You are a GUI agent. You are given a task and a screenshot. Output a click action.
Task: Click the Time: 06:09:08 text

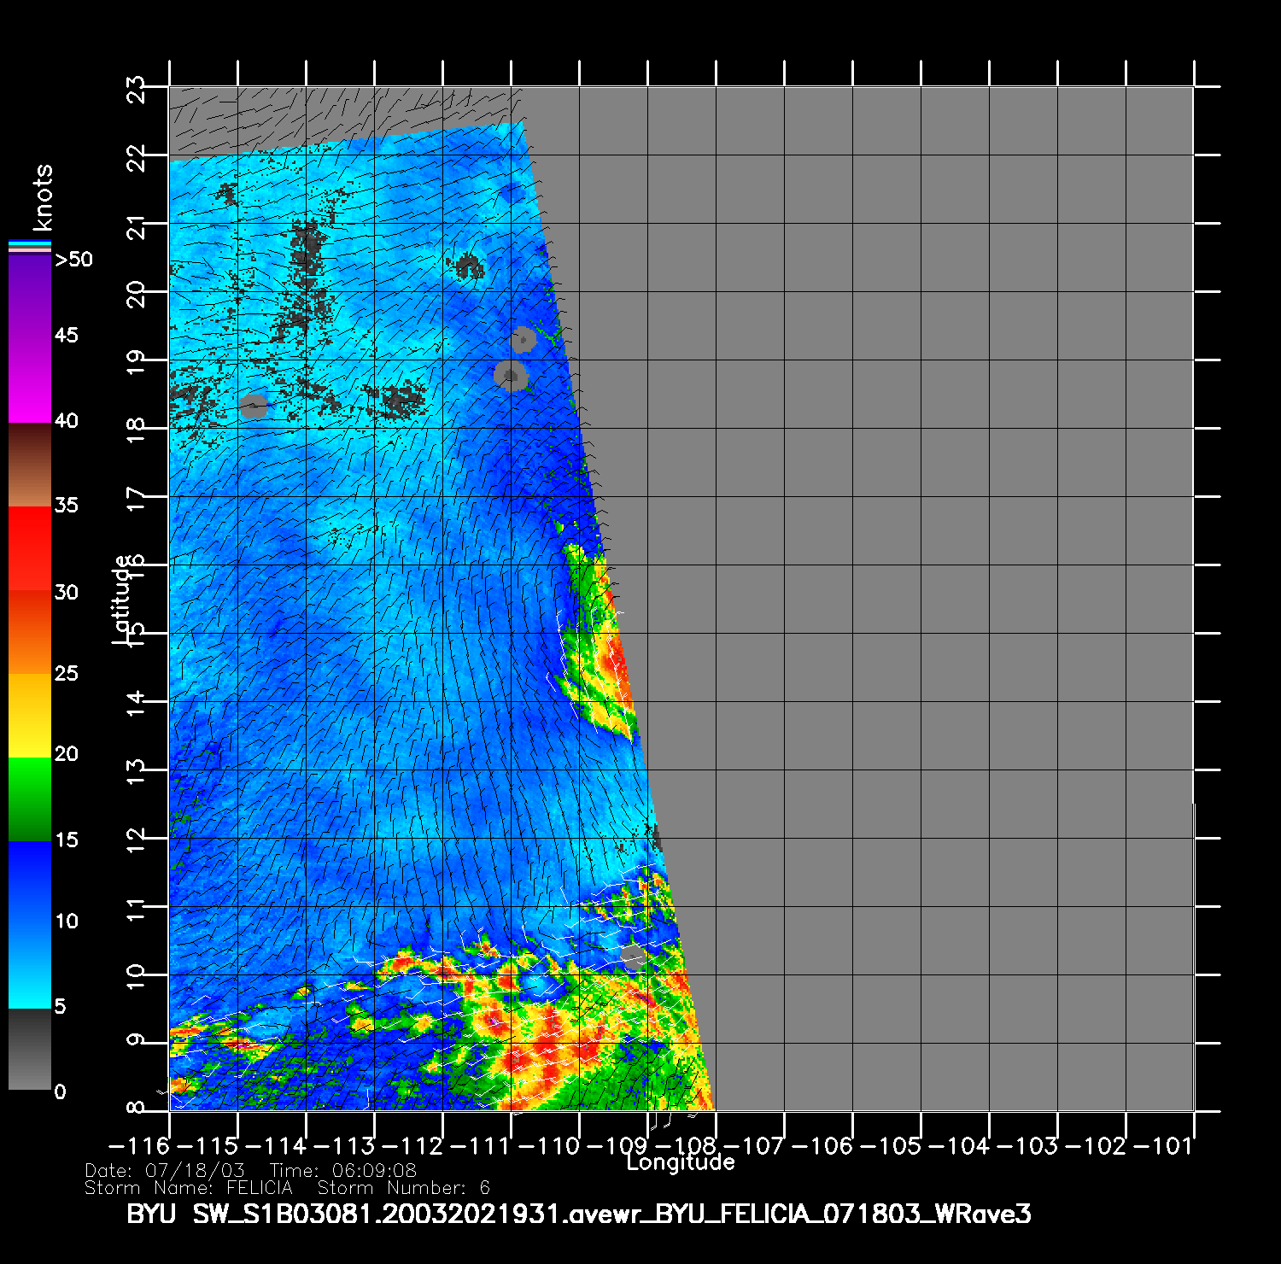(x=342, y=1170)
